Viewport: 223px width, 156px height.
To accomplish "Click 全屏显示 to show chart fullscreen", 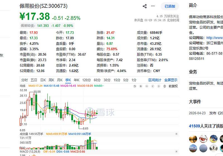I will (x=171, y=80).
